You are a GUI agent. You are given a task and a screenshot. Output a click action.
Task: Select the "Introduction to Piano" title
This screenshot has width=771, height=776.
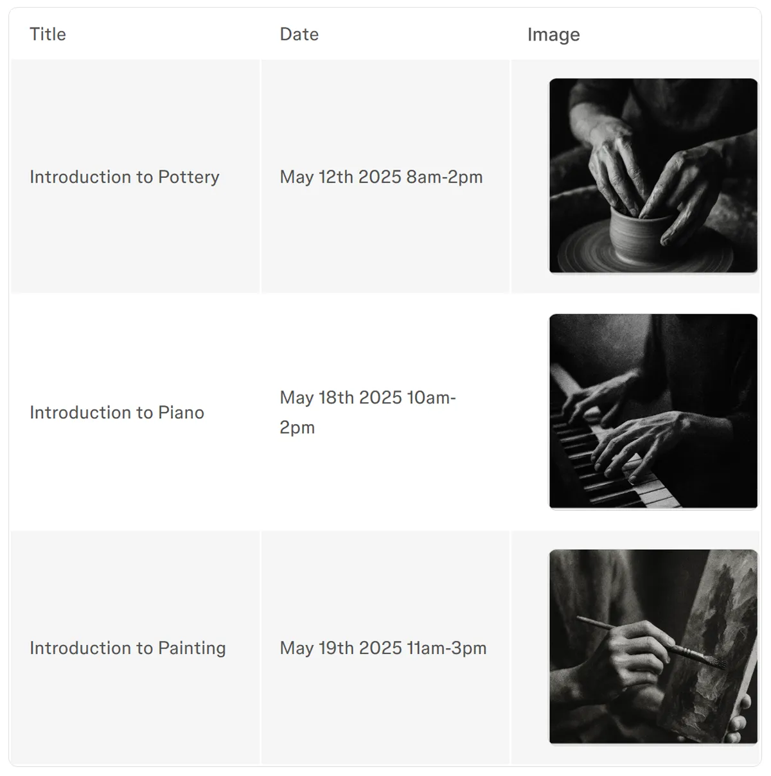pyautogui.click(x=116, y=412)
